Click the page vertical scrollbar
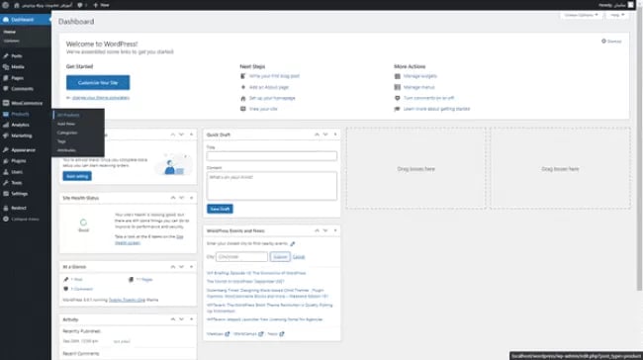643x360 pixels. pyautogui.click(x=640, y=150)
